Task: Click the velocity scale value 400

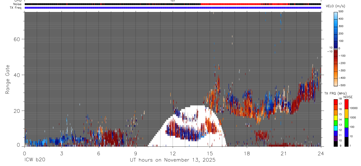Action: coord(341,19)
